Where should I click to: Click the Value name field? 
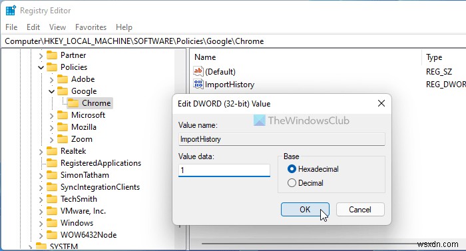(x=282, y=139)
